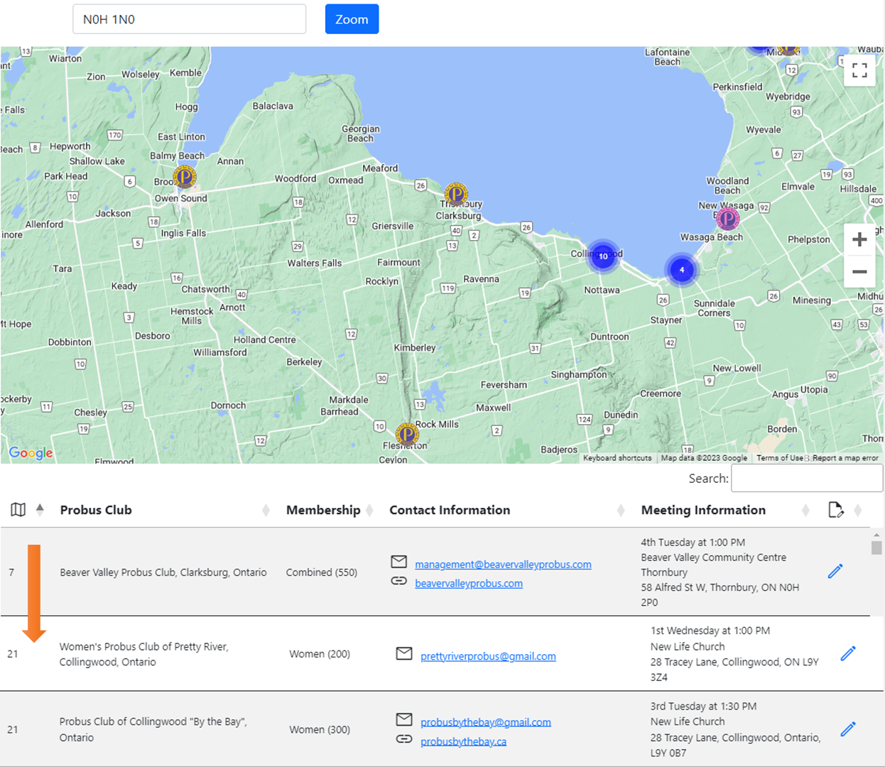Open the probusbythebay.ca website link
Screen dimensions: 885x767
point(463,741)
